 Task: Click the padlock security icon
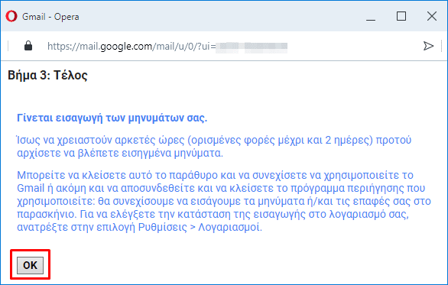tap(28, 46)
